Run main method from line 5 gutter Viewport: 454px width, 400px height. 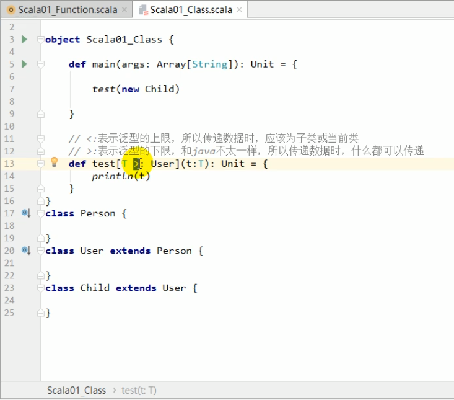point(25,64)
